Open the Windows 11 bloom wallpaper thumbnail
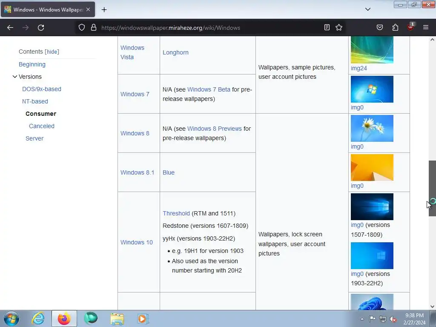The width and height of the screenshot is (436, 327). 372,302
